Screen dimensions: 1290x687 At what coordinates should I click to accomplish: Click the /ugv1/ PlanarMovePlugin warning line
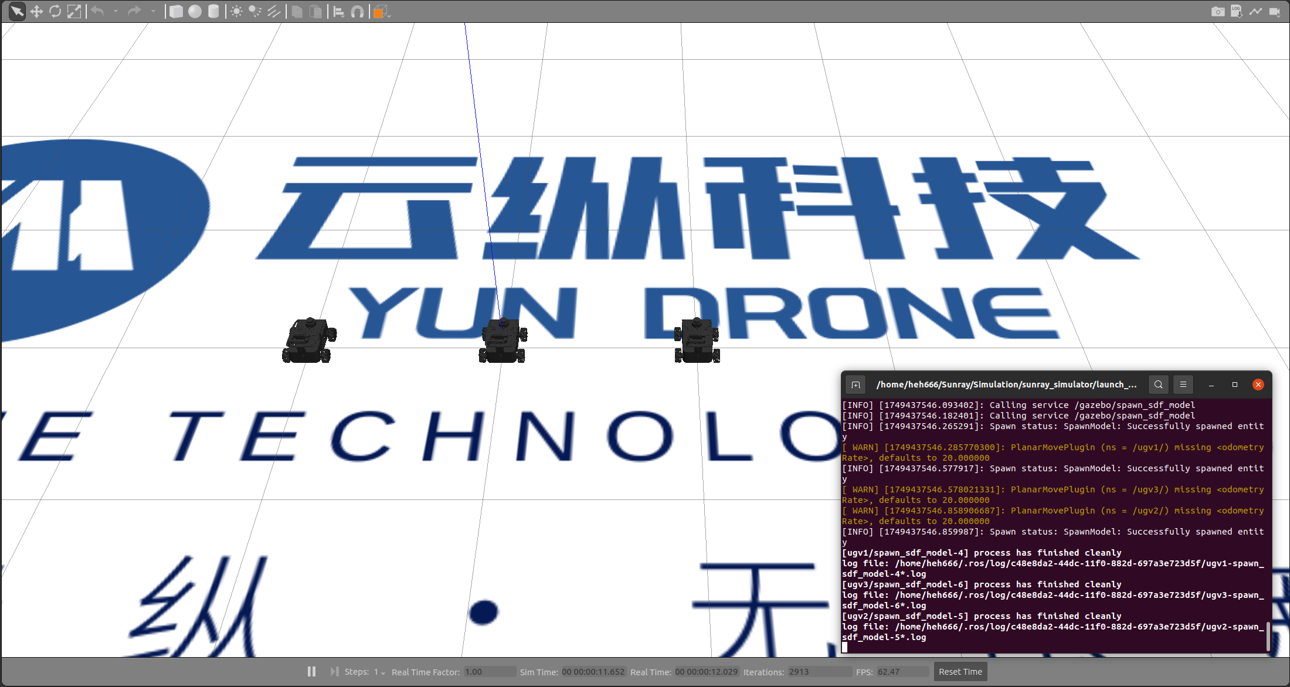(x=1053, y=453)
